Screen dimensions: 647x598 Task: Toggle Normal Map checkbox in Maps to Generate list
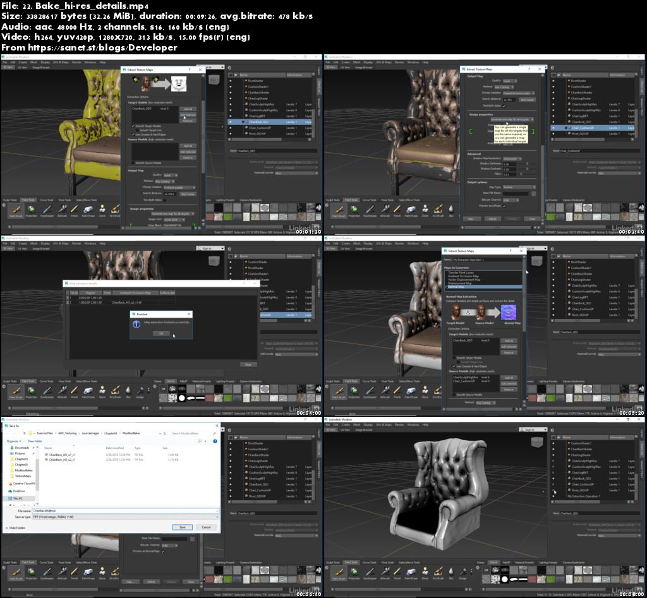(446, 287)
